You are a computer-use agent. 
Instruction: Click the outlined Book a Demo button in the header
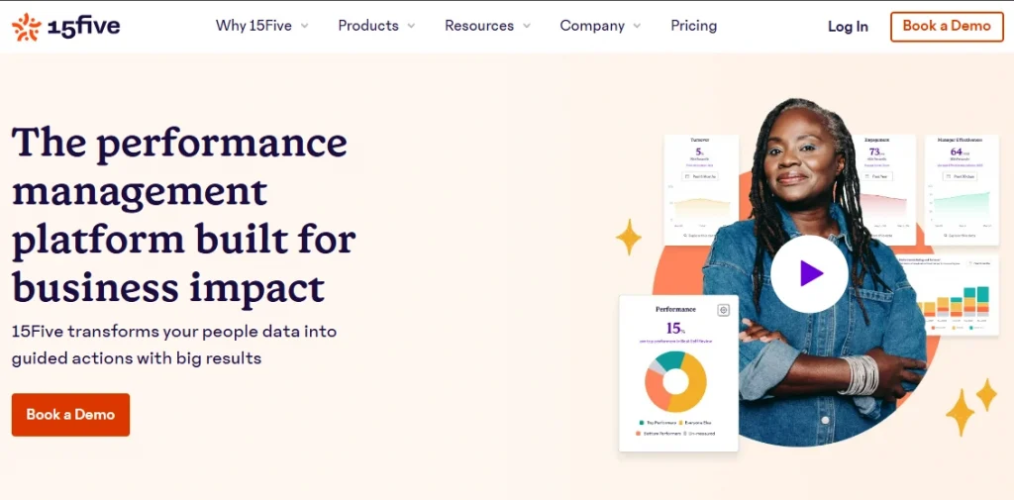coord(946,27)
